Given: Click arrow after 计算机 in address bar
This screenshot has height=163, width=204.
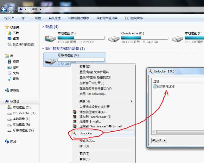Looking at the screenshot, I should (x=40, y=9).
